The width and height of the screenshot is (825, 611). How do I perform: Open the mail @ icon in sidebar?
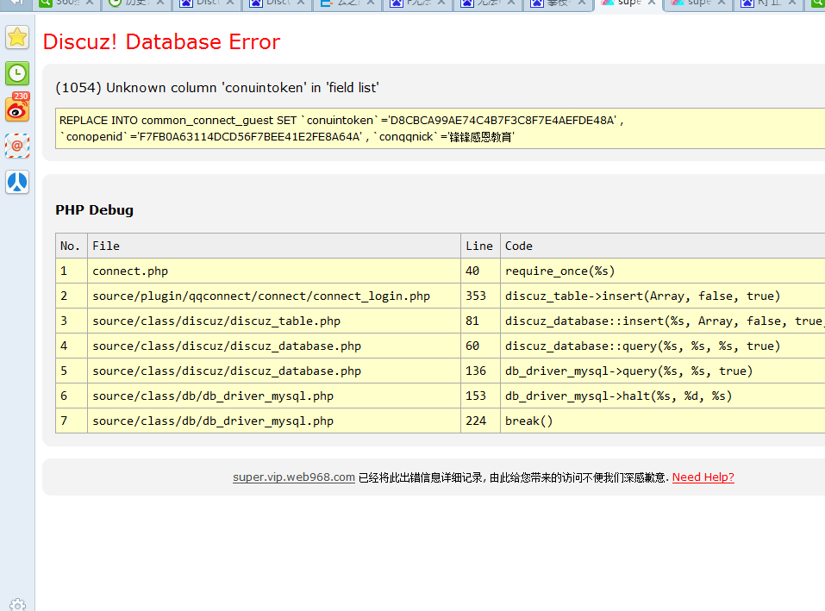tap(17, 146)
